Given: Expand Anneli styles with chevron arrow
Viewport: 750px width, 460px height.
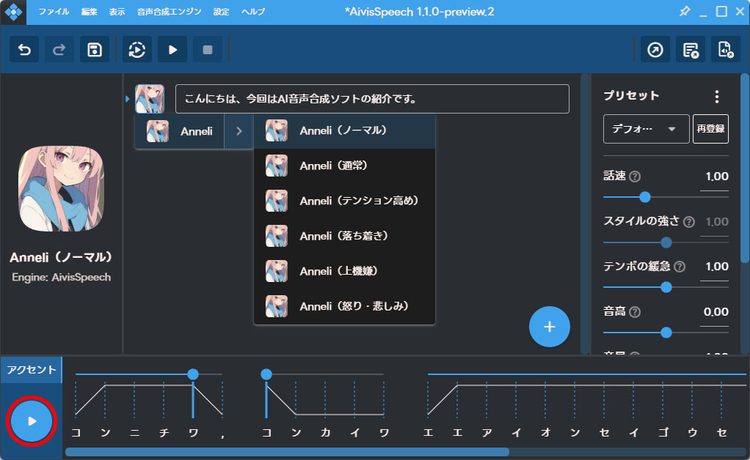Looking at the screenshot, I should [239, 131].
